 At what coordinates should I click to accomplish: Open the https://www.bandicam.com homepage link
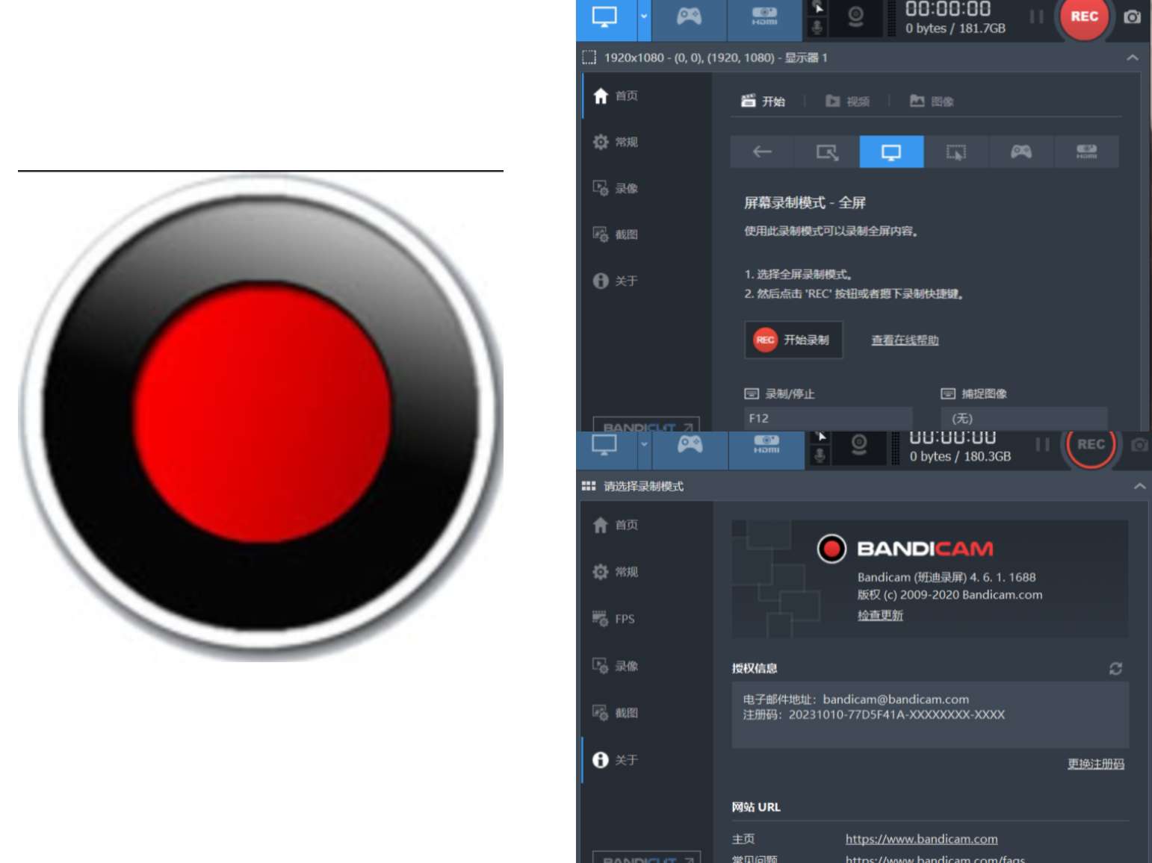click(x=921, y=839)
